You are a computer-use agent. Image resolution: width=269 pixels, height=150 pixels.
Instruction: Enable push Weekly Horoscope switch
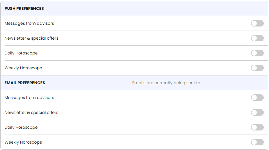point(257,68)
